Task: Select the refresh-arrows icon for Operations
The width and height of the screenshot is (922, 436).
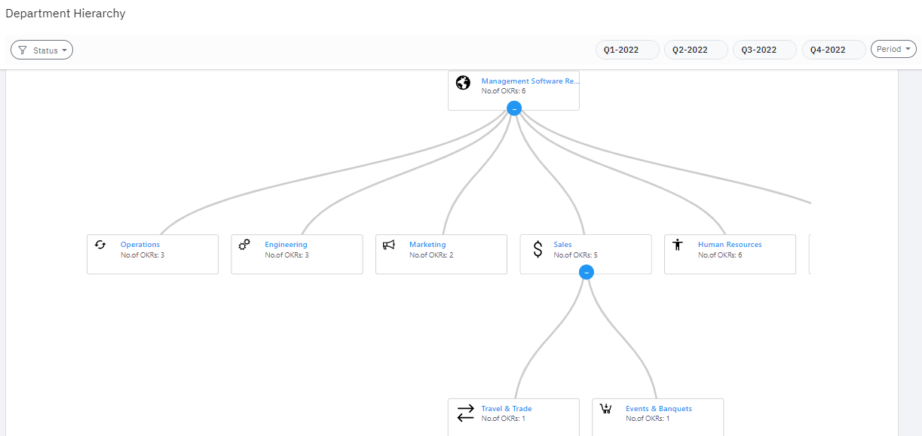Action: 100,245
